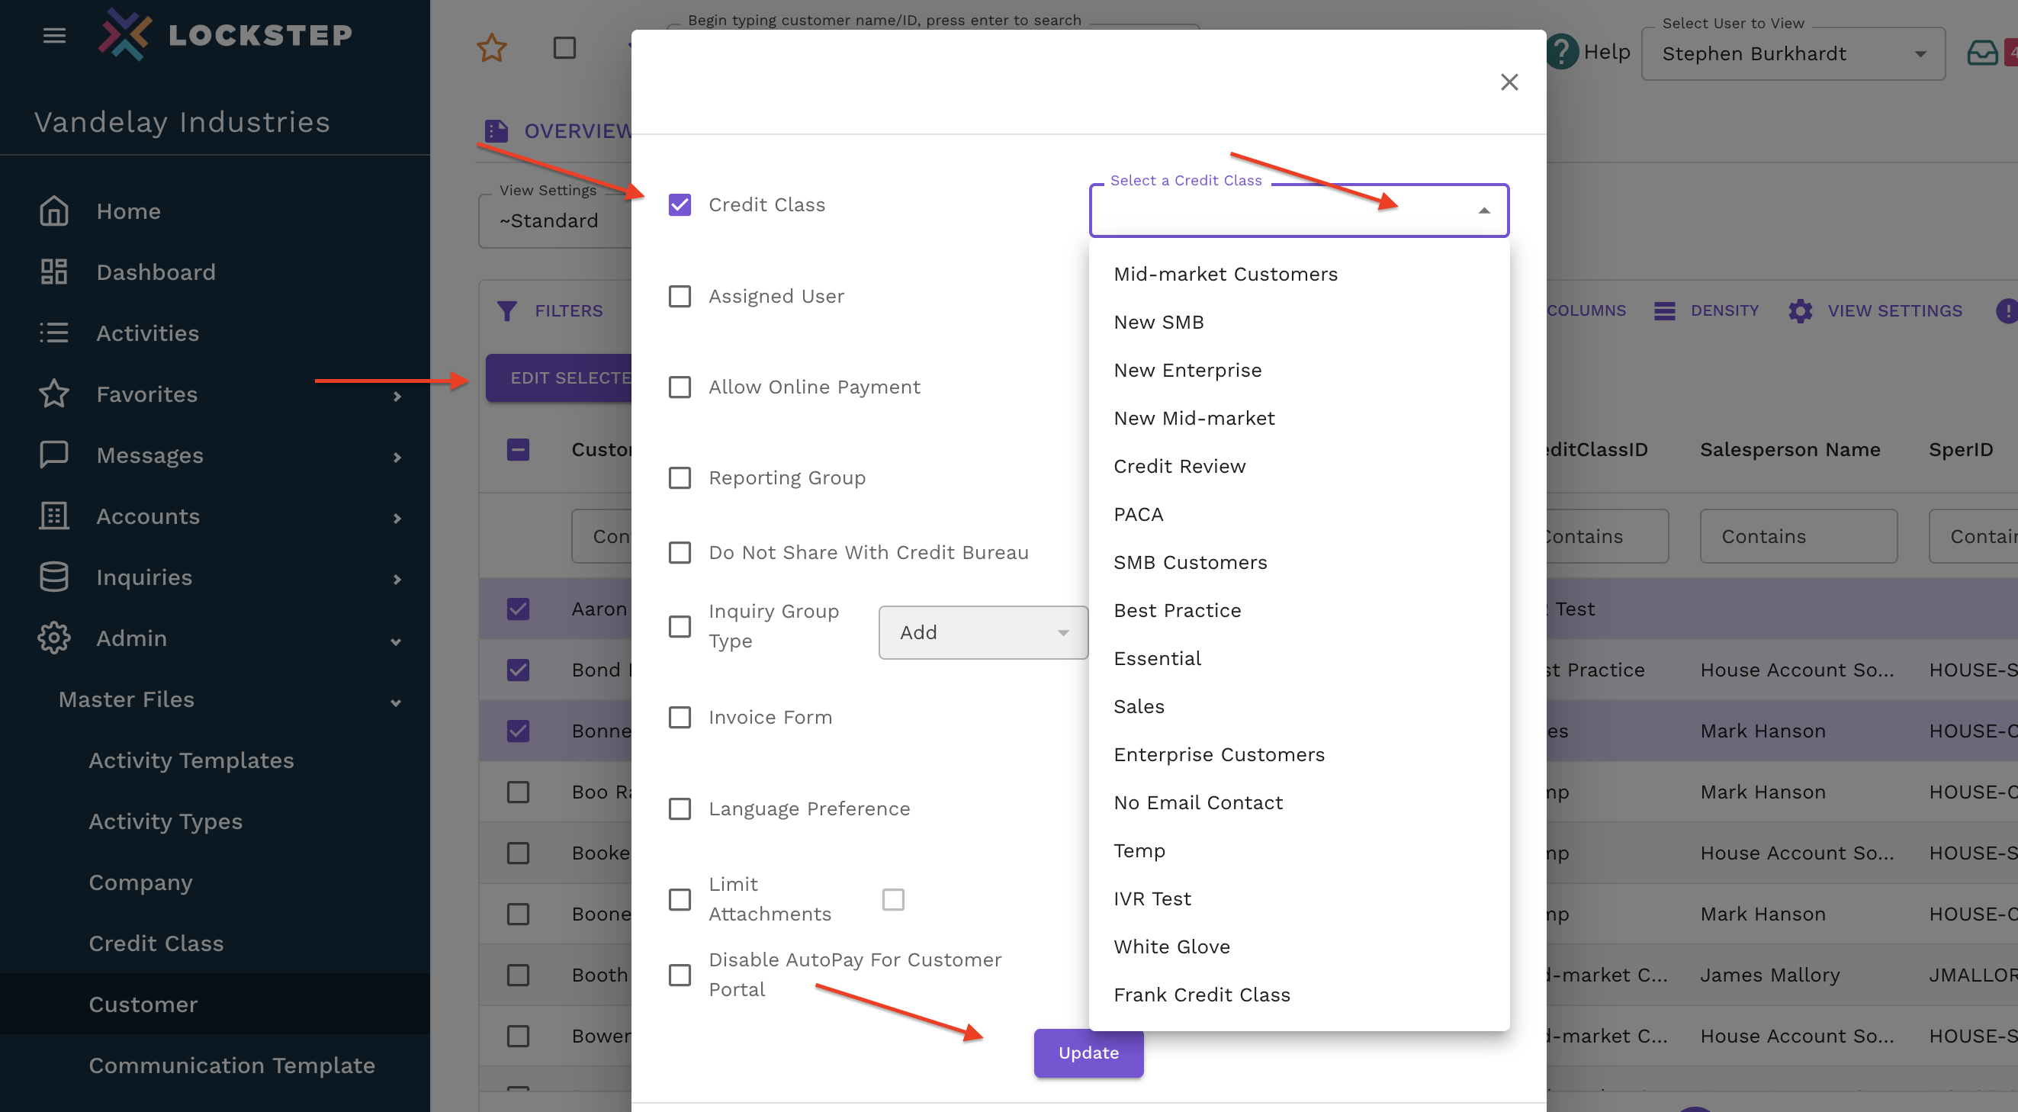Select White Glove credit class option
Image resolution: width=2018 pixels, height=1112 pixels.
(1171, 946)
